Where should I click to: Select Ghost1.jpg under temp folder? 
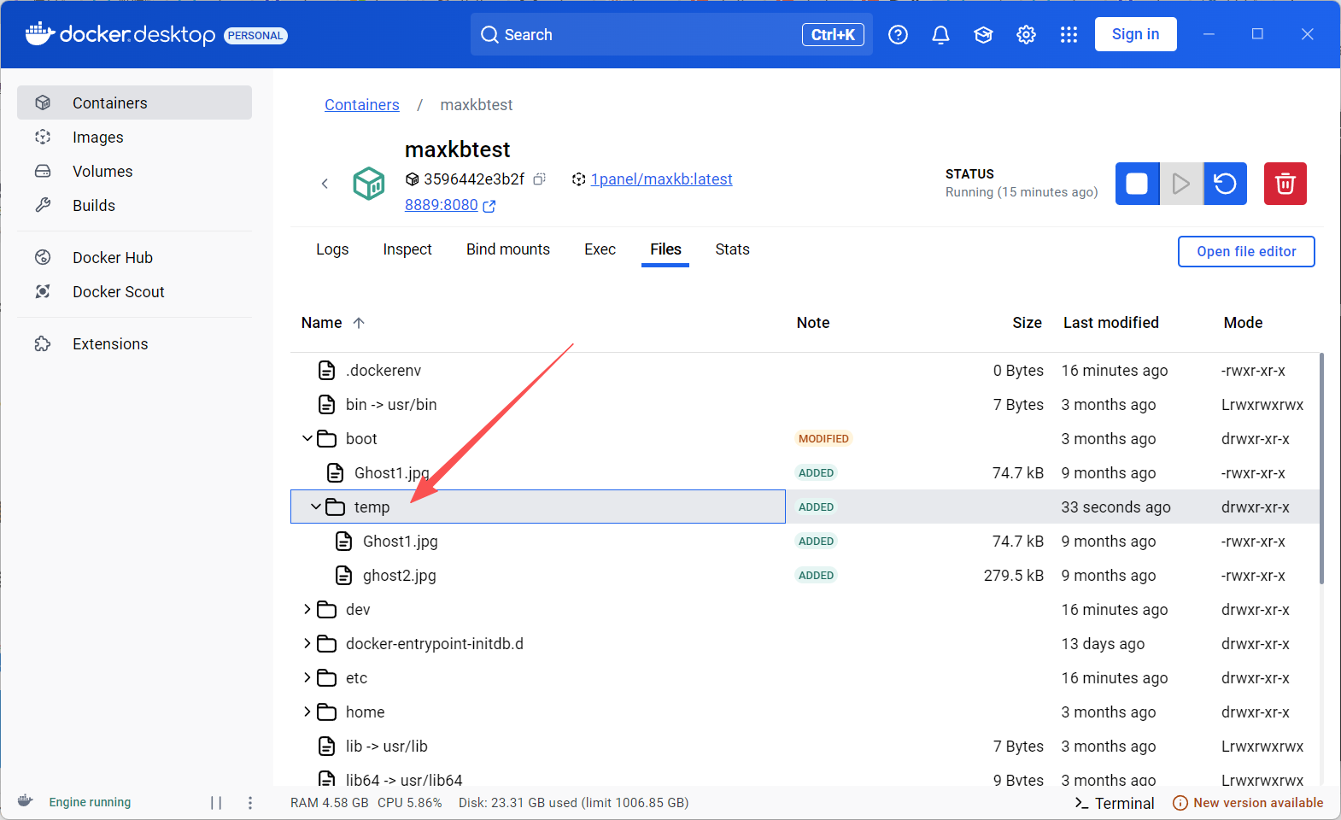pyautogui.click(x=805, y=541)
